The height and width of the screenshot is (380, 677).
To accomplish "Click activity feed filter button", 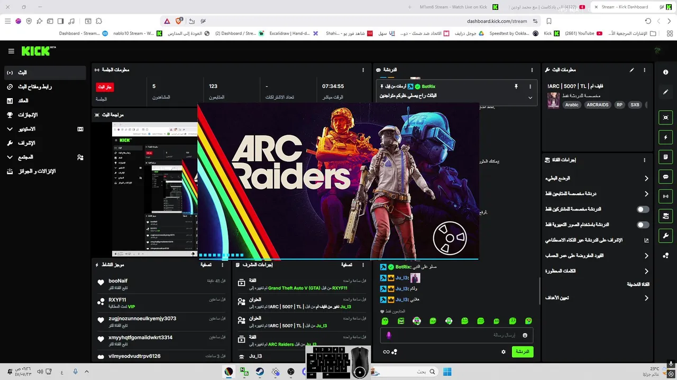I will coord(206,265).
